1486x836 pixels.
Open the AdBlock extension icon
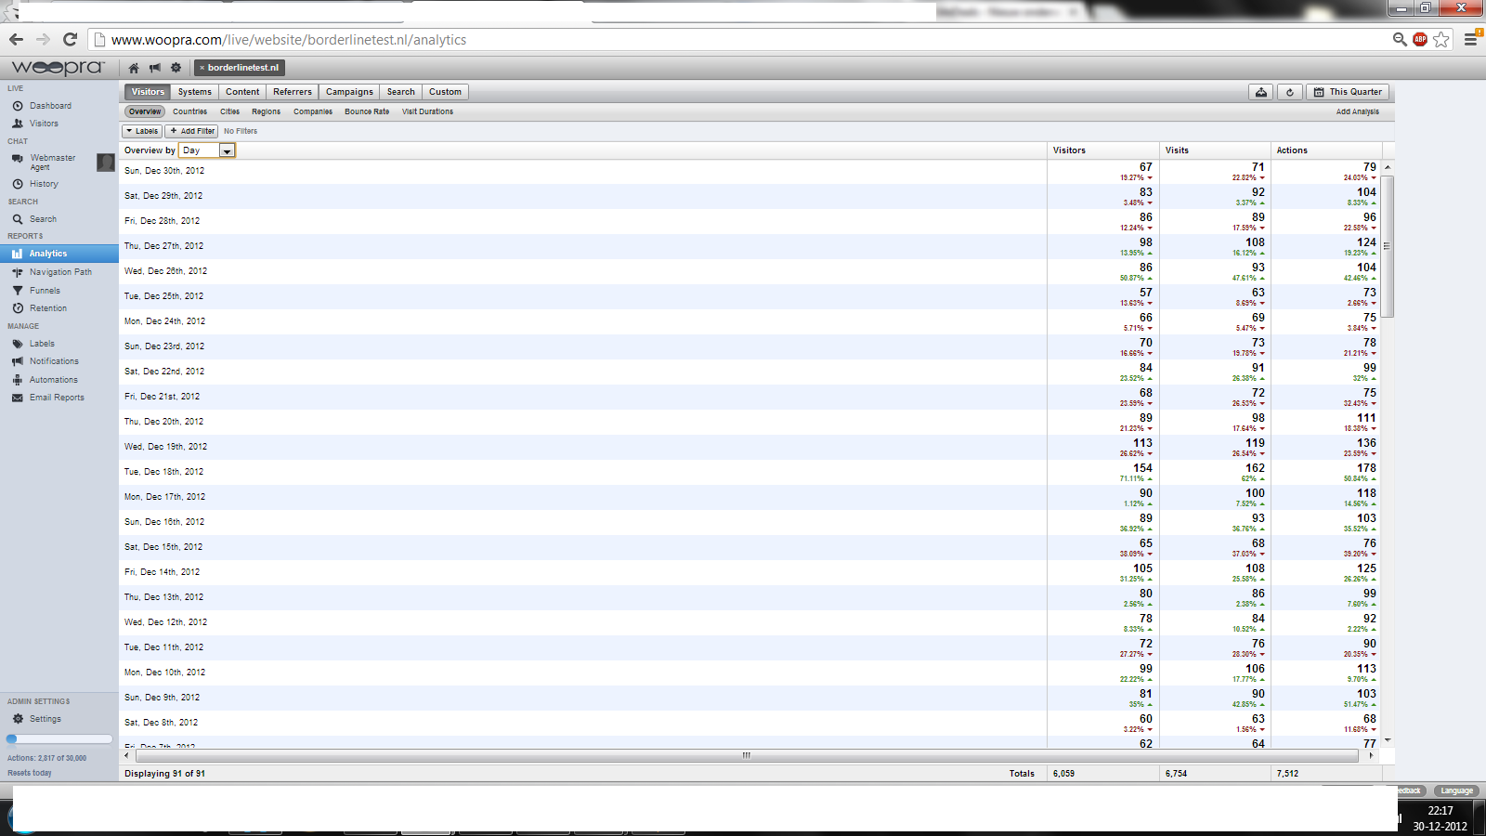(1420, 39)
